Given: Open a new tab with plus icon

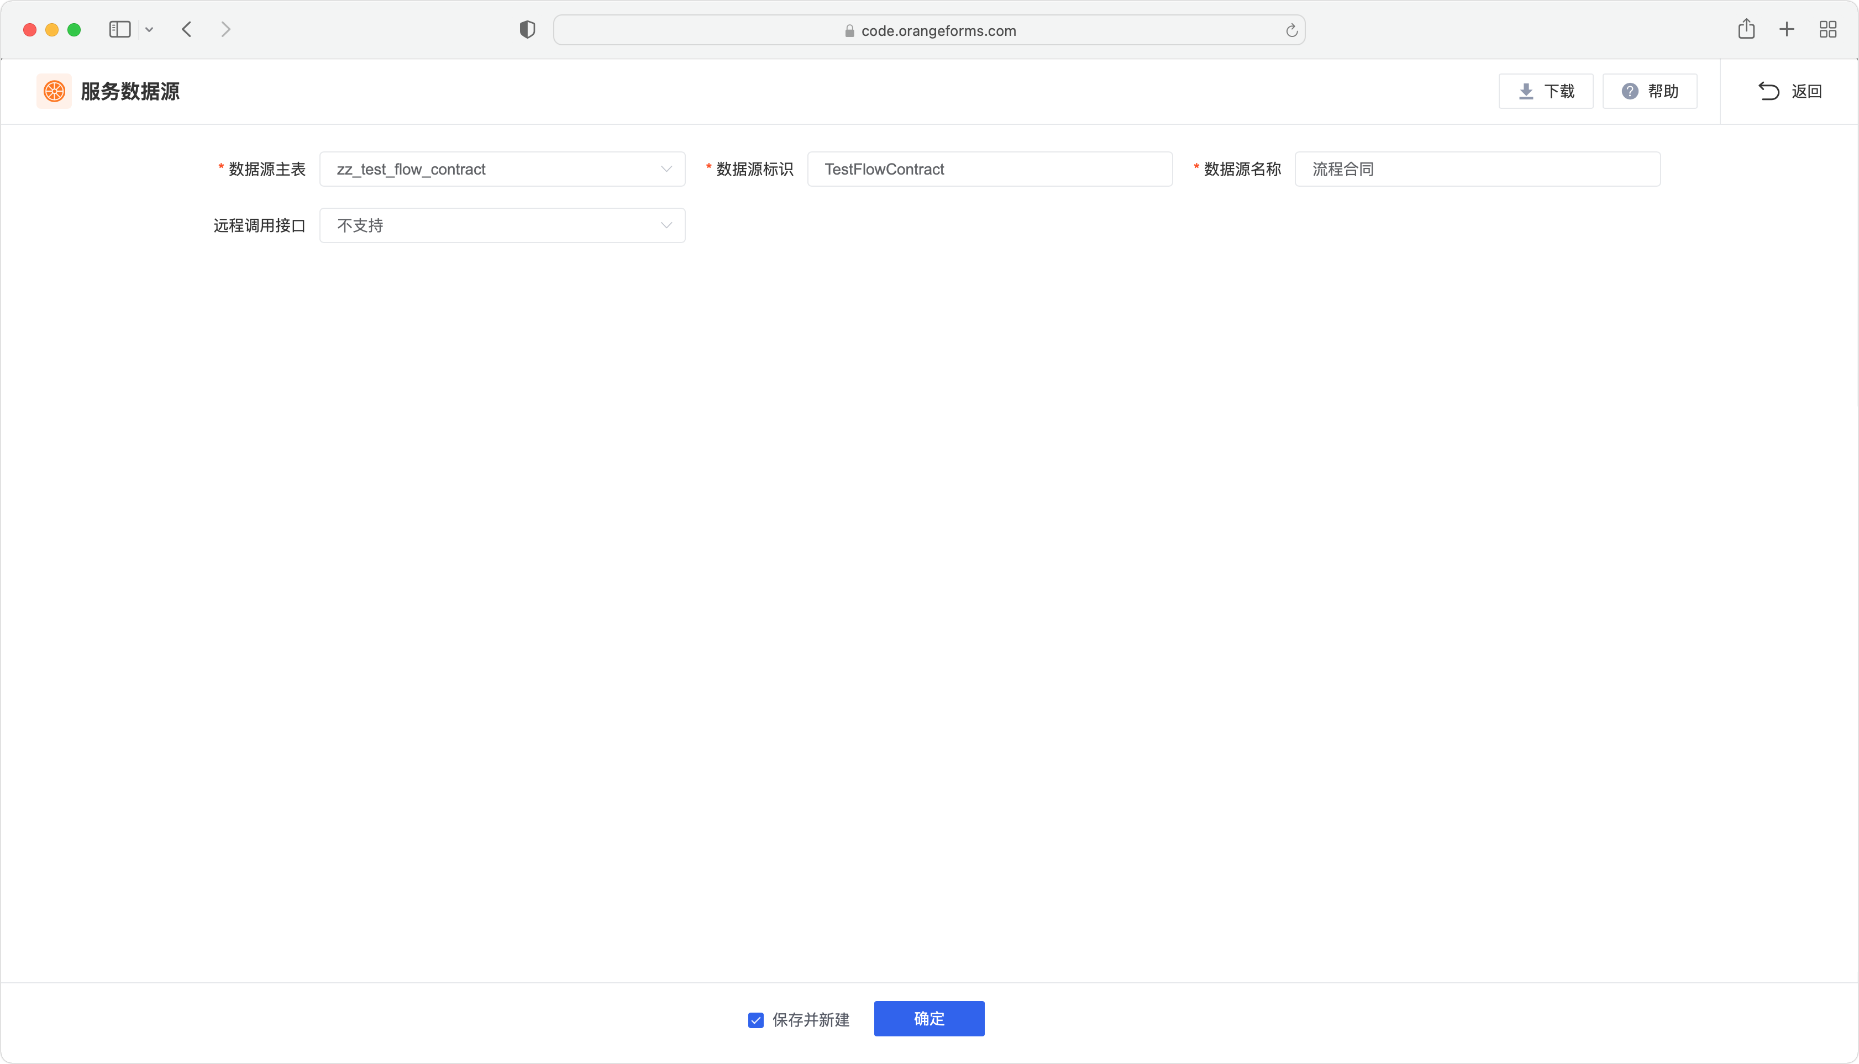Looking at the screenshot, I should click(1787, 30).
